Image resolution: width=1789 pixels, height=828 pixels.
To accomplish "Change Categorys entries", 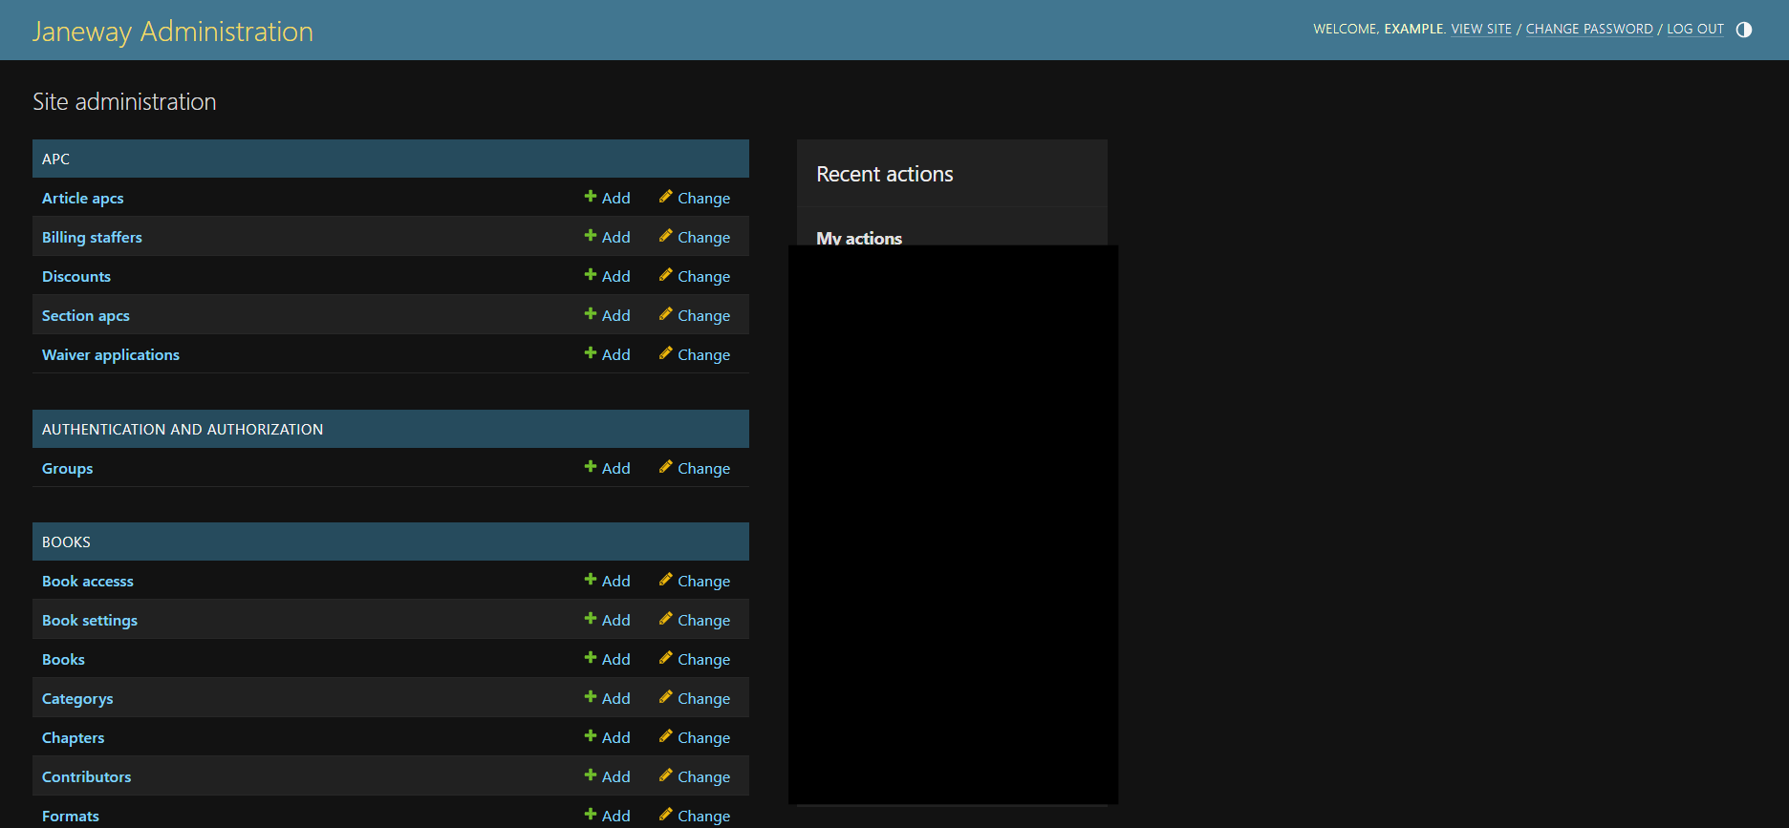I will click(695, 698).
